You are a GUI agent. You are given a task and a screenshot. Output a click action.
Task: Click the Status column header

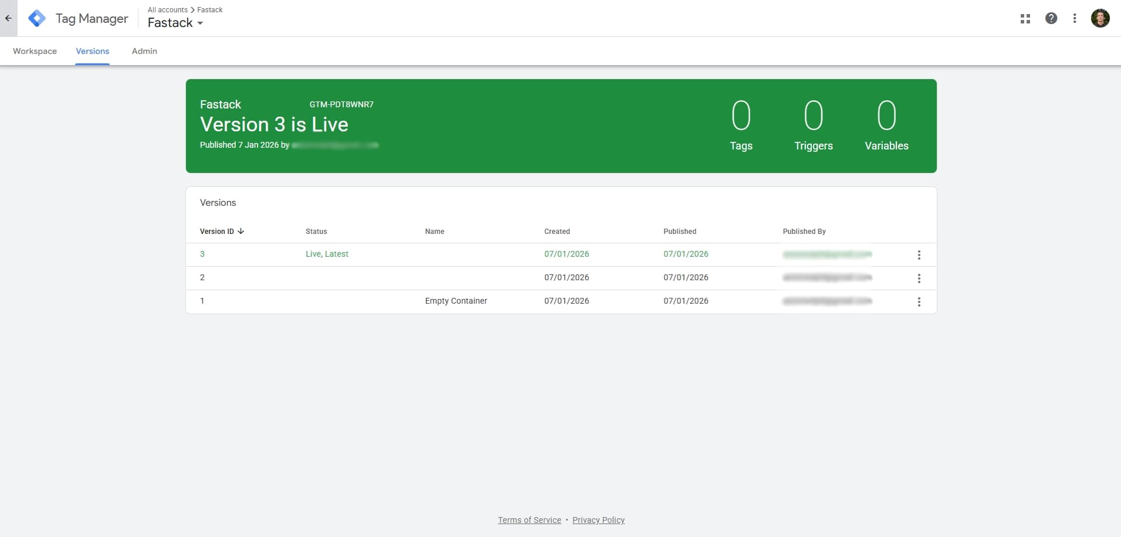[x=316, y=232]
